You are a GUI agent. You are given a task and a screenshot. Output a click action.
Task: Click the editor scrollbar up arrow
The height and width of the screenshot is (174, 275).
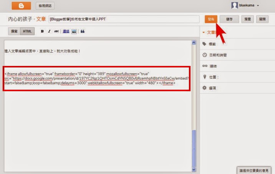click(x=194, y=43)
